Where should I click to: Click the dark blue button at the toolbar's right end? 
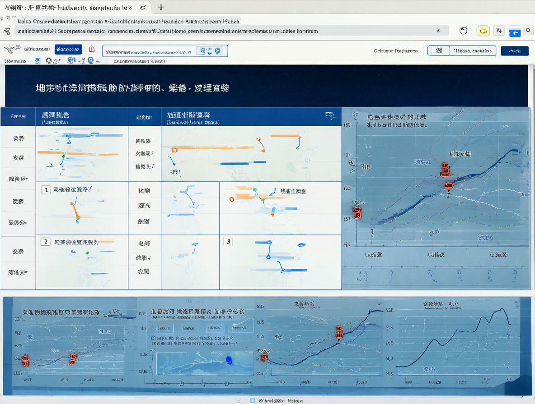point(515,50)
